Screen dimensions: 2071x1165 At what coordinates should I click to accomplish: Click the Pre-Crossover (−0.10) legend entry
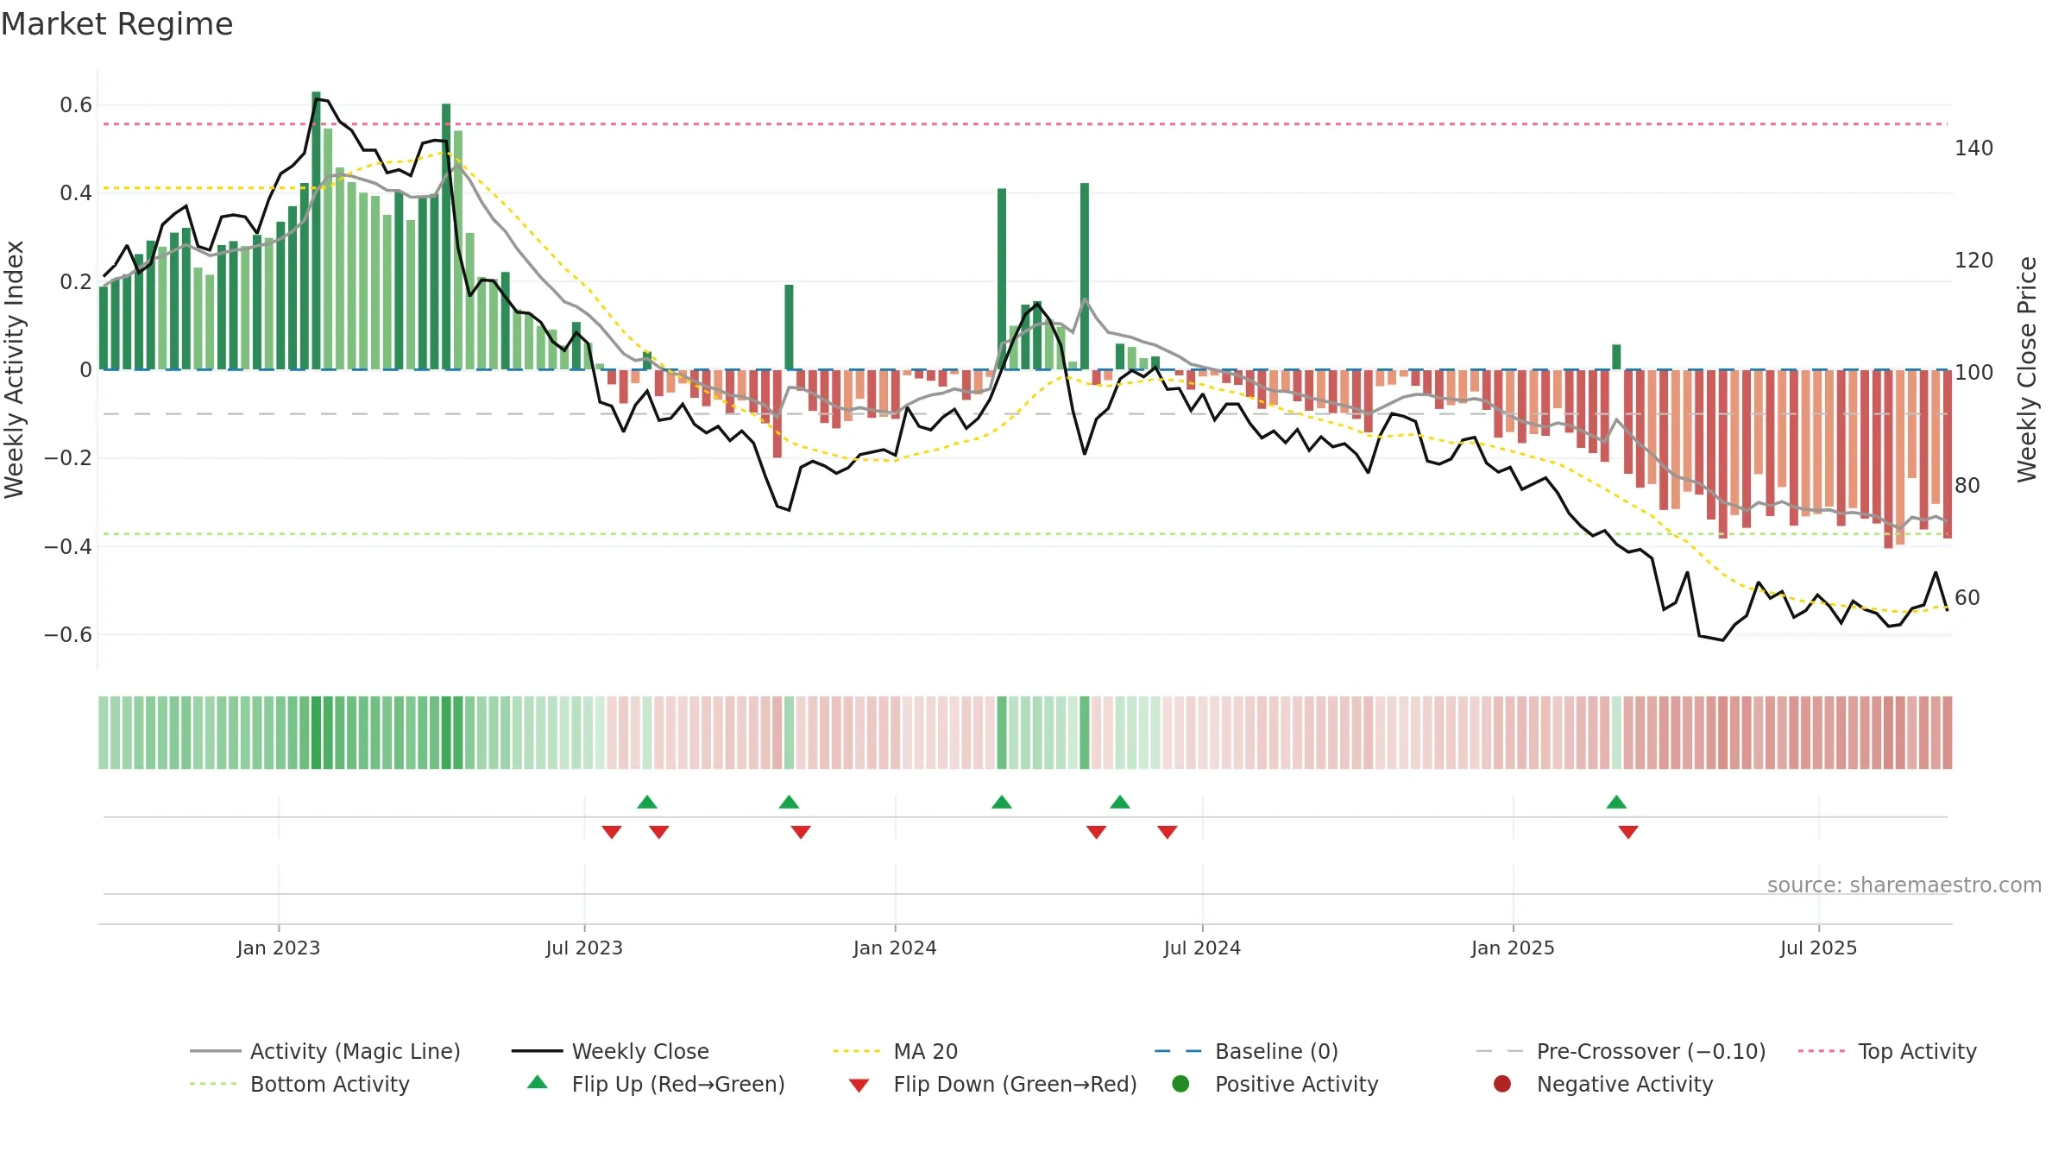(1621, 1051)
